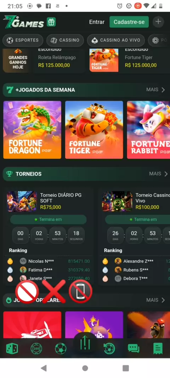Screen dimensions: 170x378
Task: Open the soccer ball sports icon in bottom bar
Action: [61, 349]
